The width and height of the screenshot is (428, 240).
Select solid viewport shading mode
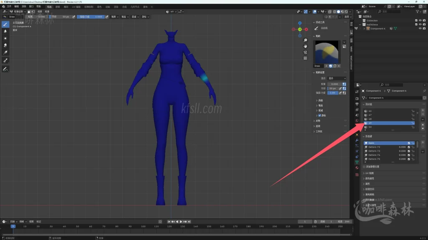click(x=339, y=12)
